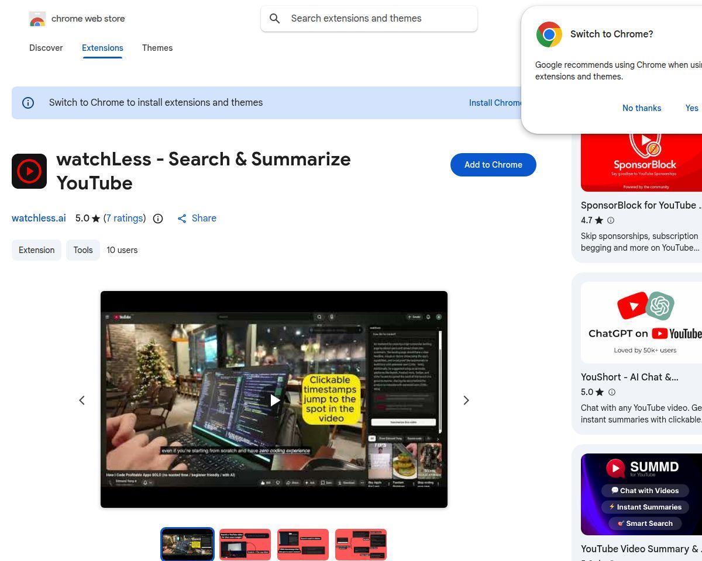Click the watchLess extension icon
Image resolution: width=702 pixels, height=561 pixels.
(x=29, y=171)
